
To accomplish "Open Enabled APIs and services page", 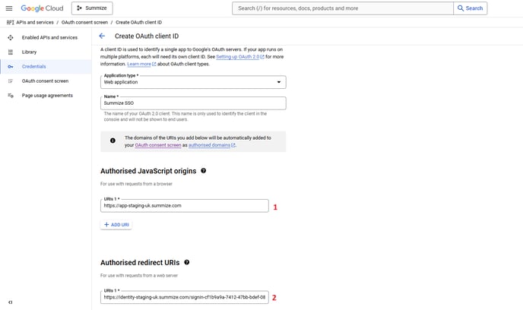I will tap(49, 37).
